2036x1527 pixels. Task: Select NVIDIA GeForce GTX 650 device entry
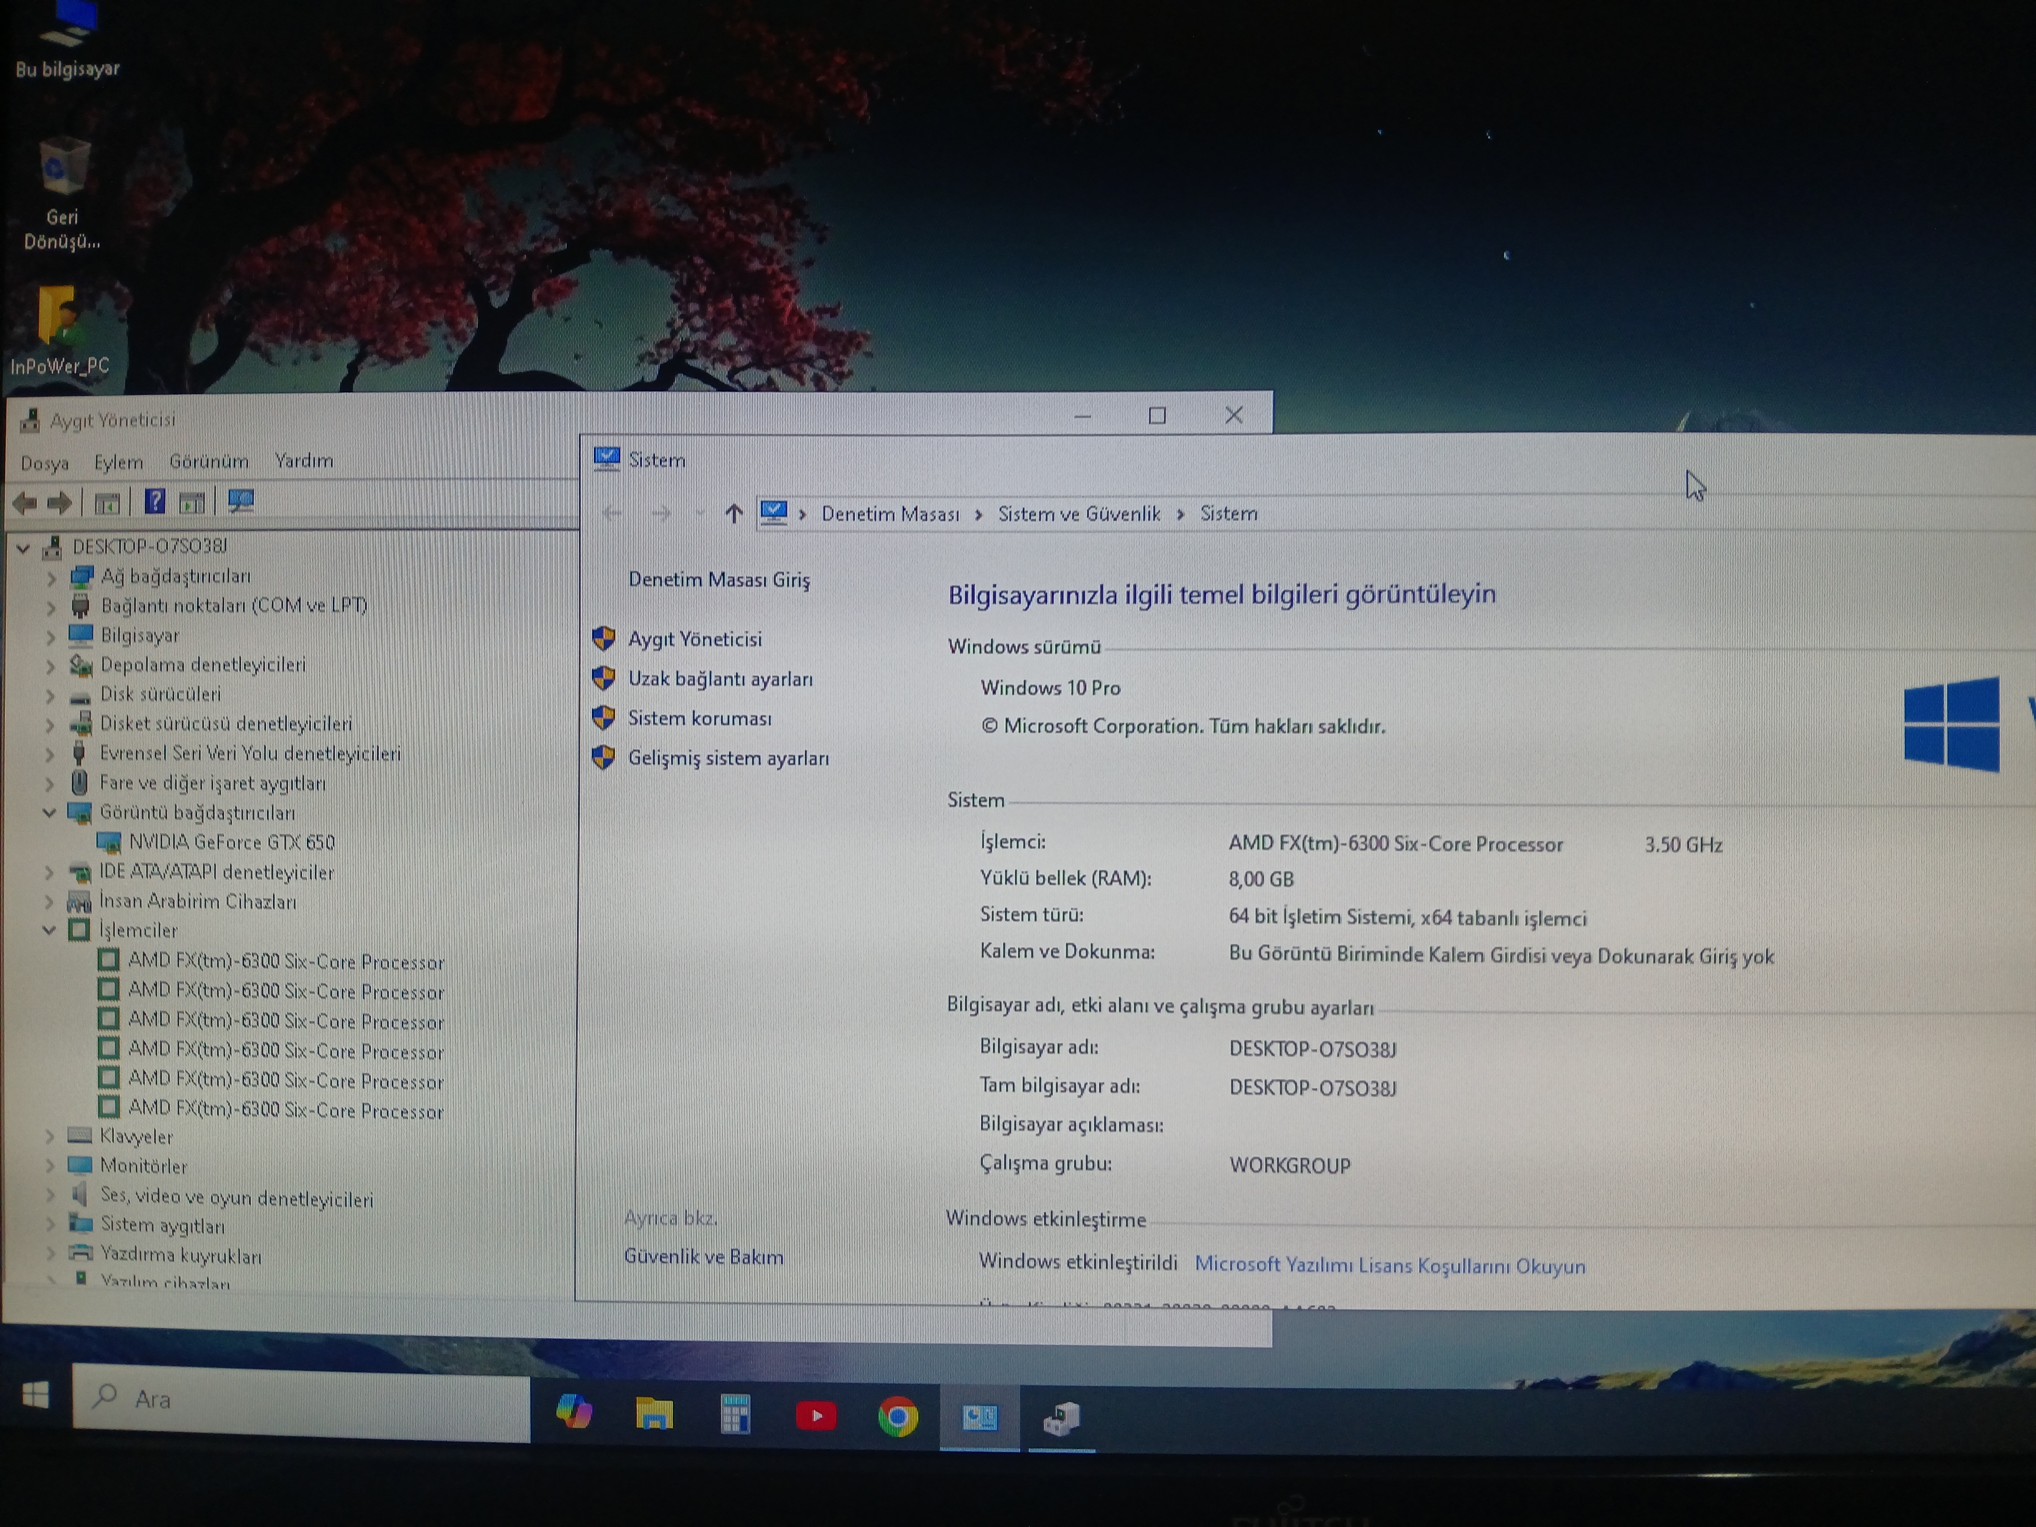point(231,842)
